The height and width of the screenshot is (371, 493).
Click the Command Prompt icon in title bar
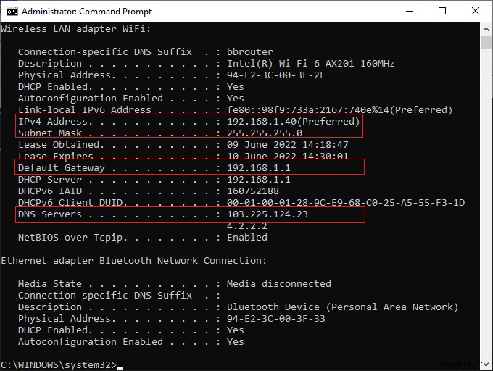point(10,11)
